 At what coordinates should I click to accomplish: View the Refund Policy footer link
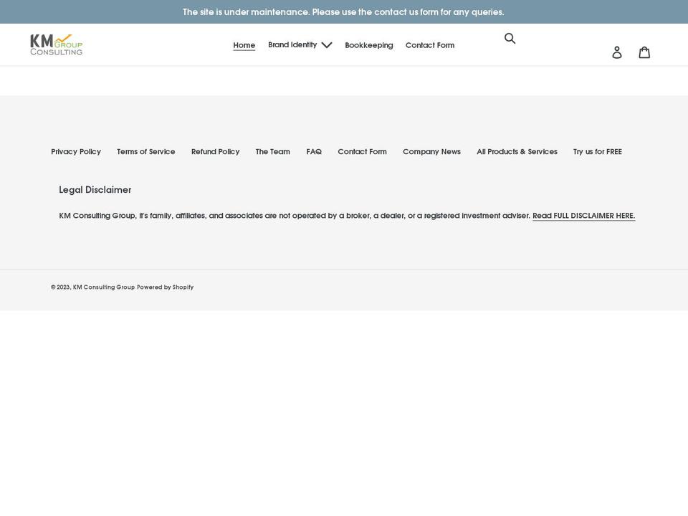(216, 151)
